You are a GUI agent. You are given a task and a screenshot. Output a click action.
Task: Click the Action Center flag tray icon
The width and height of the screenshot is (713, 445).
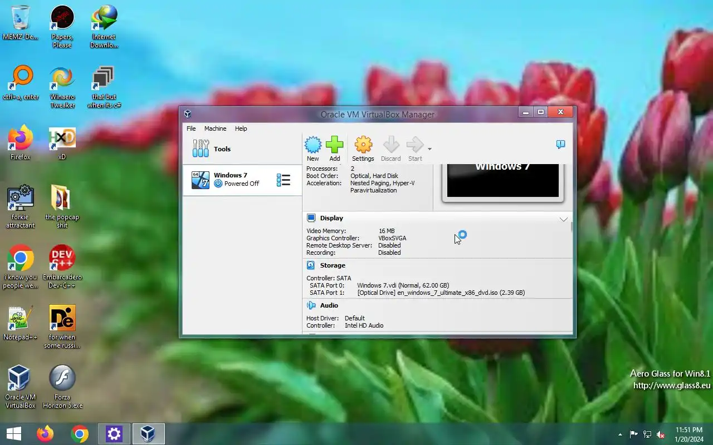pyautogui.click(x=633, y=434)
